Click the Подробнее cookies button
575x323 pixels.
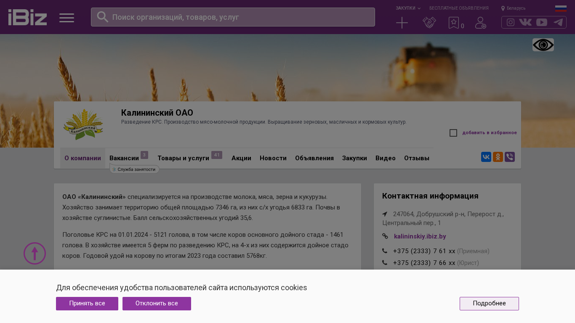tap(489, 304)
